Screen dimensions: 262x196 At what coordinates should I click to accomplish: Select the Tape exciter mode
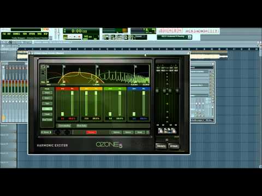pyautogui.click(x=47, y=103)
